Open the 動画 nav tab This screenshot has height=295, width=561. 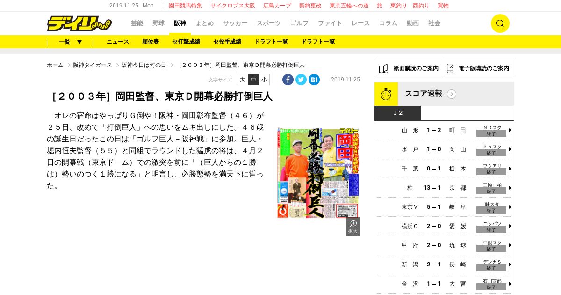click(413, 23)
